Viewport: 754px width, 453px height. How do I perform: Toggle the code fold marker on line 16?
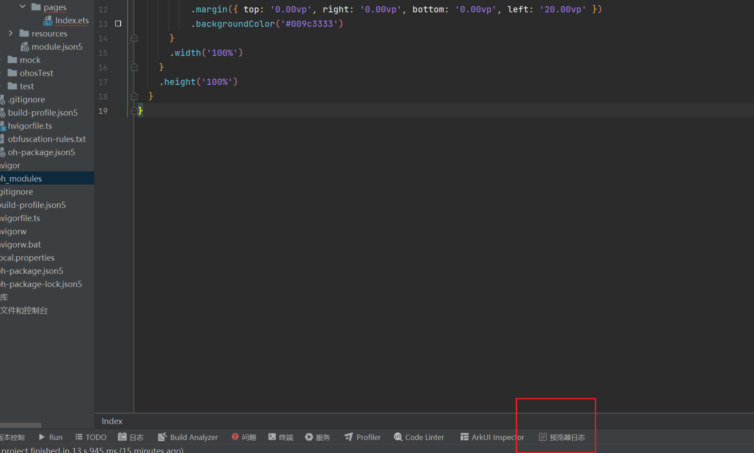(x=134, y=67)
